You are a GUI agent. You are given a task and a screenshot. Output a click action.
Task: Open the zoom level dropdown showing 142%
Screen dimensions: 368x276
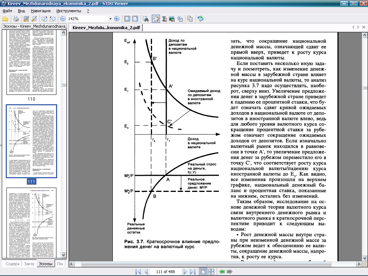tap(110, 19)
